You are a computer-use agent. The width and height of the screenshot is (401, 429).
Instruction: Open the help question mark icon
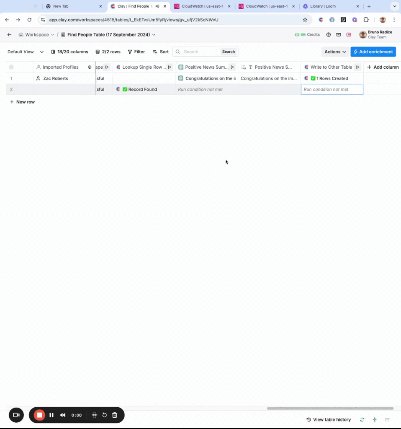pyautogui.click(x=329, y=35)
